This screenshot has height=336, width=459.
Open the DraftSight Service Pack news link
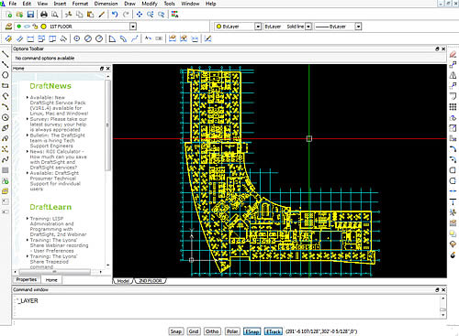59,105
